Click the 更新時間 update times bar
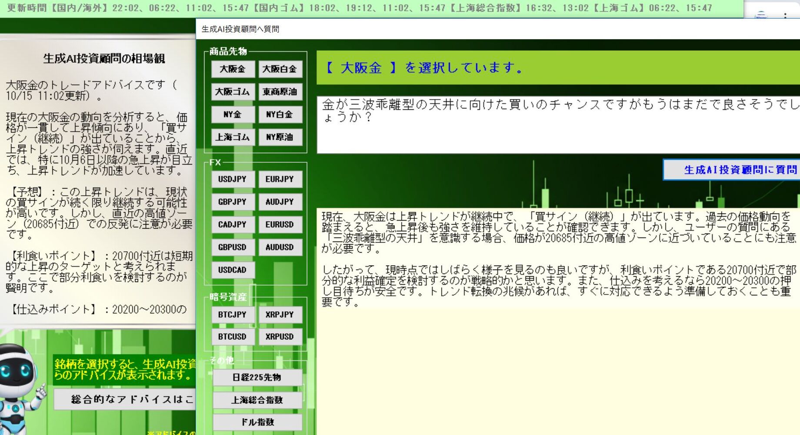Viewport: 800px width, 435px height. (372, 8)
